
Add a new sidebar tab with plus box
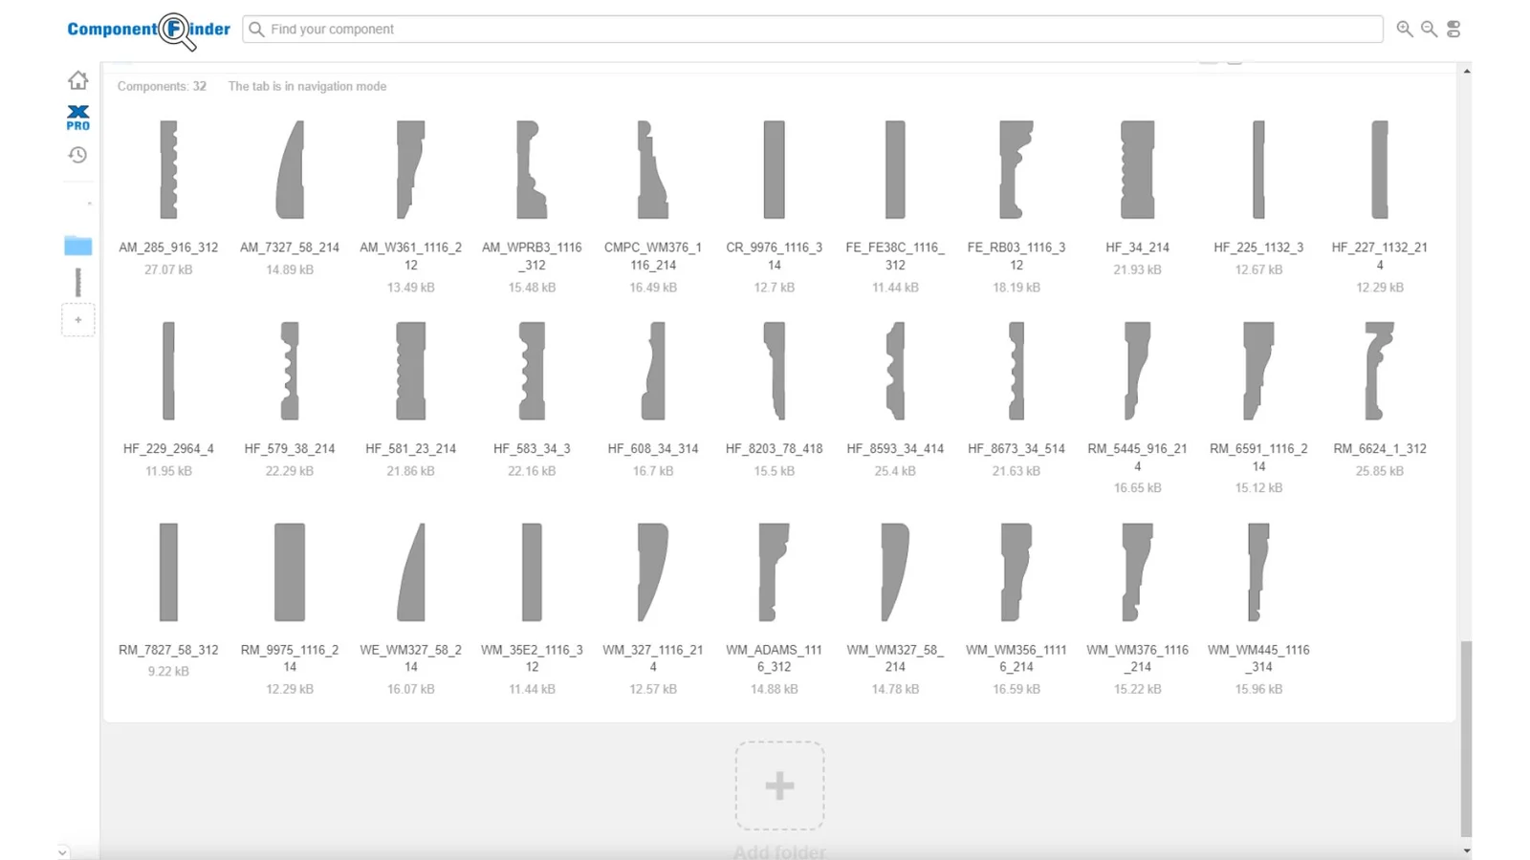pos(77,320)
